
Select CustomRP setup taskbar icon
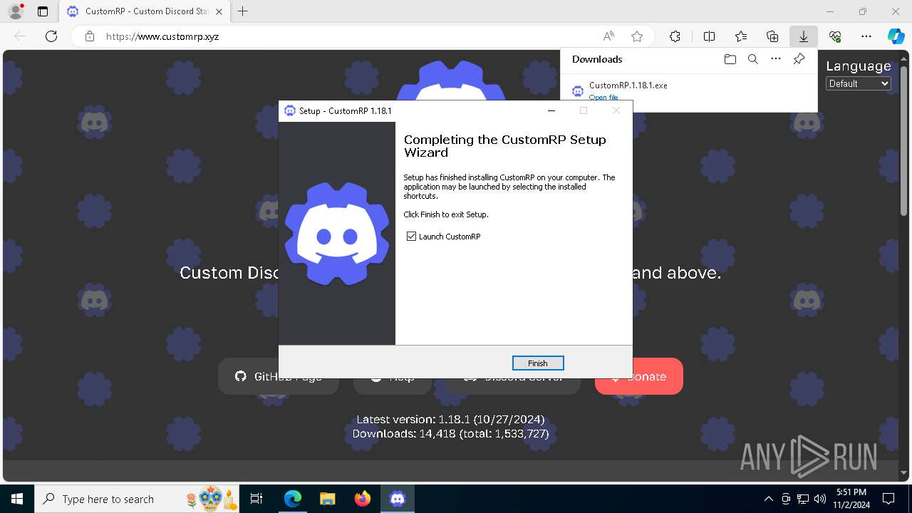(398, 499)
